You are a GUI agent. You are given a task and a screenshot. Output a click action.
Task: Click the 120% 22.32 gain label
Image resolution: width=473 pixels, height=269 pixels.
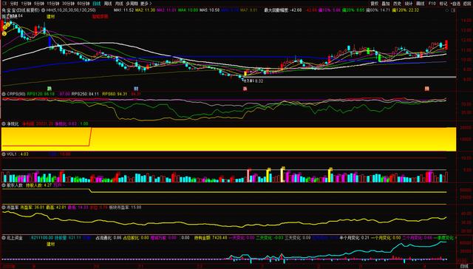pyautogui.click(x=406, y=10)
